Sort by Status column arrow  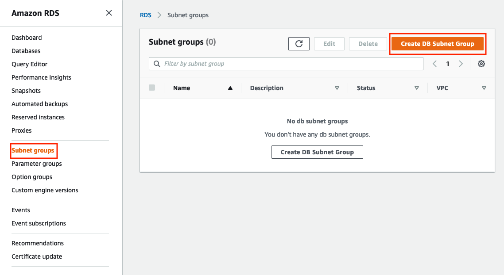click(x=417, y=88)
